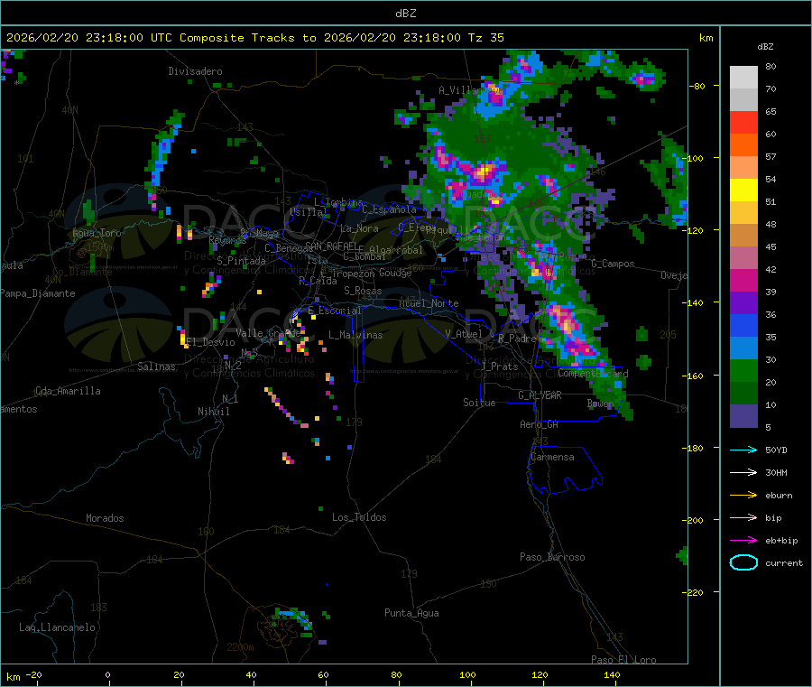The width and height of the screenshot is (812, 687).
Task: Click the 'Paso_El_Loro' map label
Action: point(623,660)
